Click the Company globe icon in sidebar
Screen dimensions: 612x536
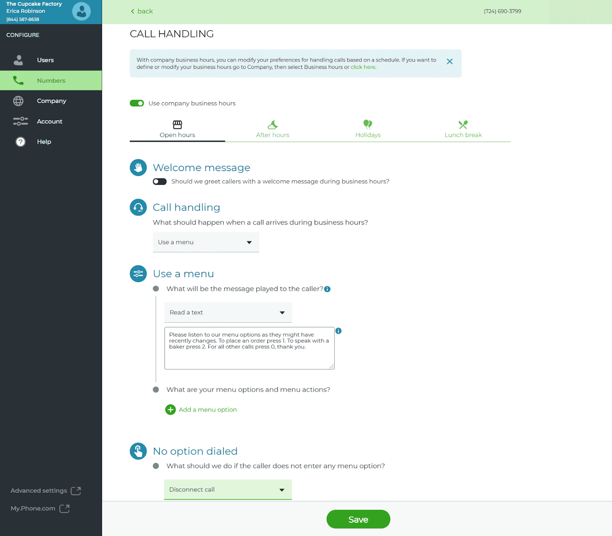click(x=18, y=100)
